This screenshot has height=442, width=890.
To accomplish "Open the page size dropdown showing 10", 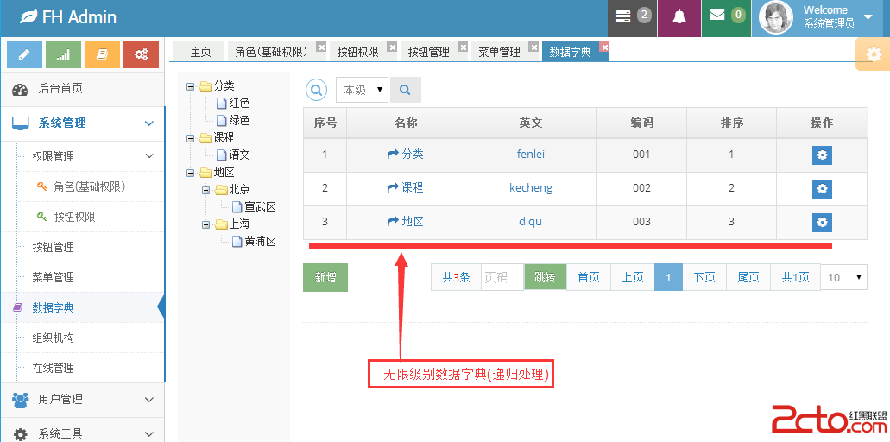I will point(844,277).
